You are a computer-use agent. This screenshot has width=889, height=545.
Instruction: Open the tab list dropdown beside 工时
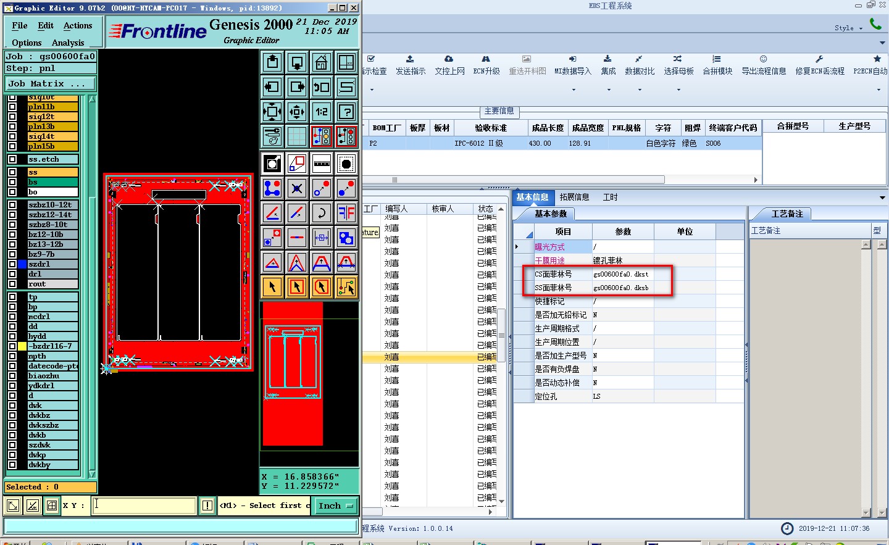pos(882,198)
